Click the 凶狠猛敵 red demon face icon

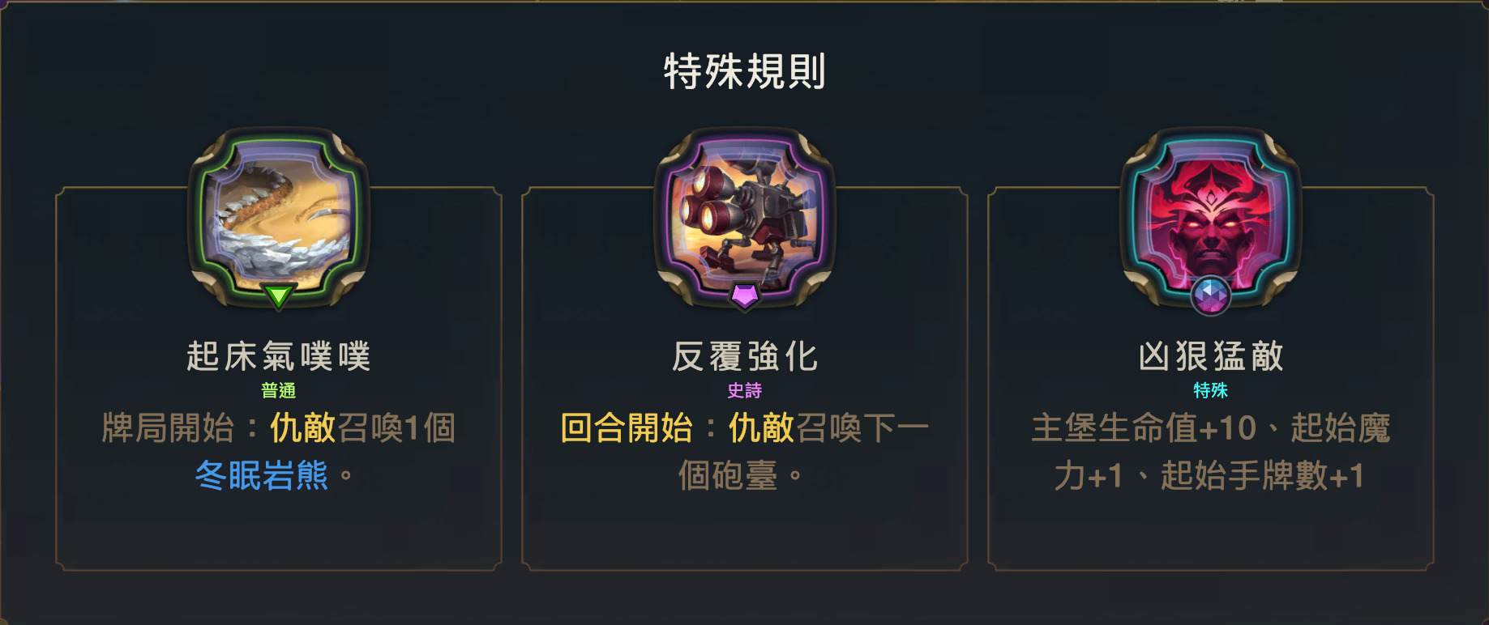coord(1211,217)
